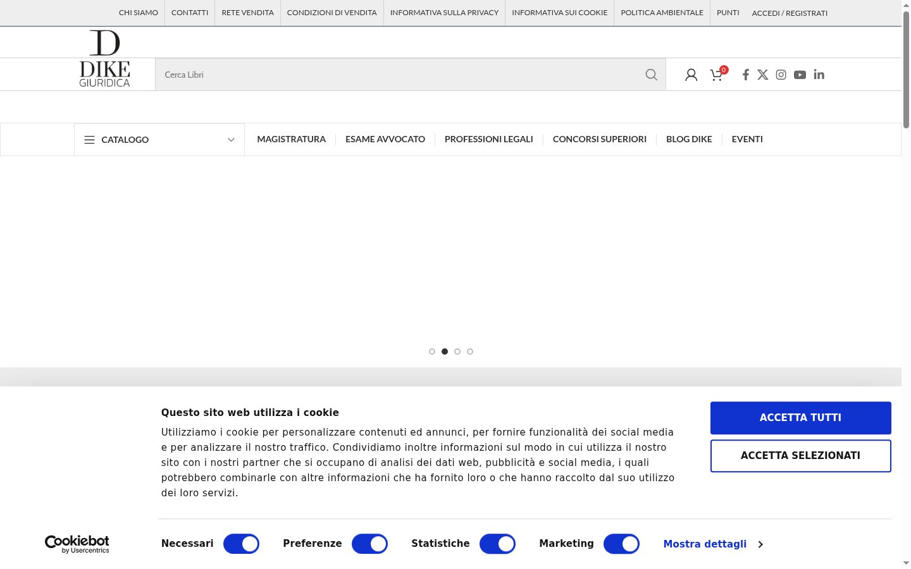Open Informativa sulla Privacy link
This screenshot has width=911, height=569.
(445, 13)
